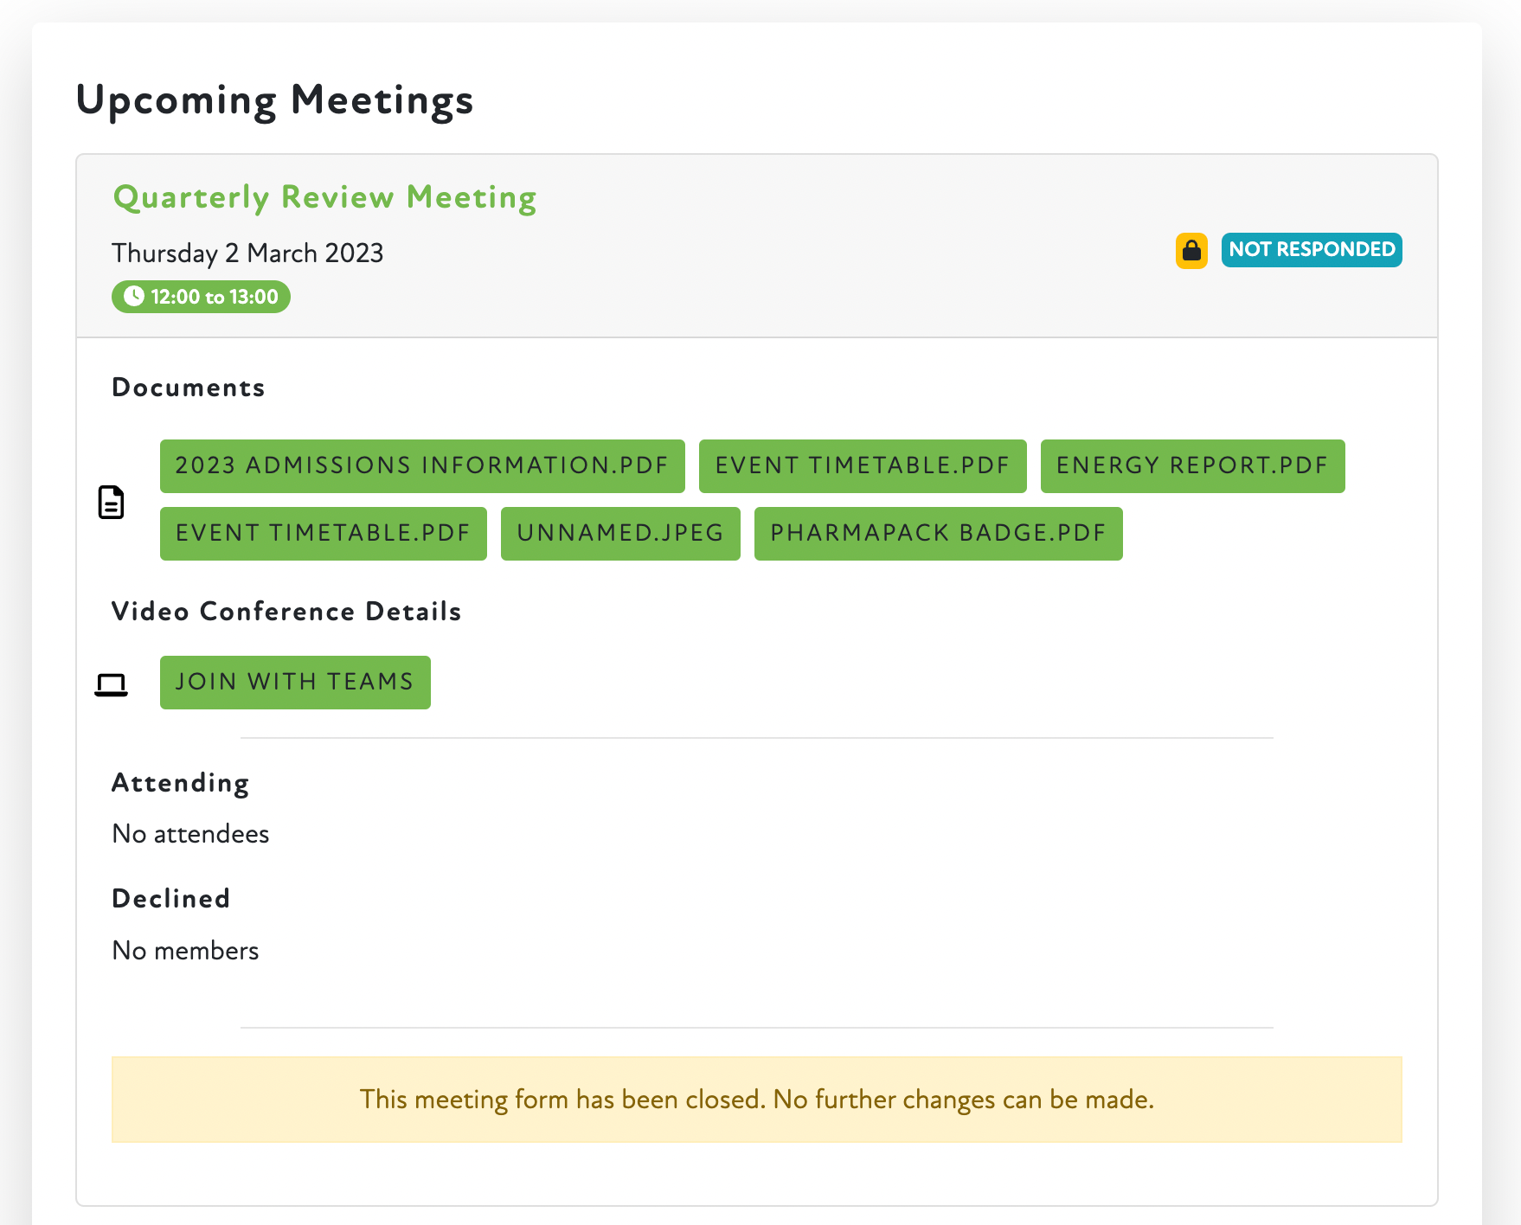Open Event Timetable.pdf next to Energy Report.pdf
The height and width of the screenshot is (1225, 1521).
coord(862,466)
